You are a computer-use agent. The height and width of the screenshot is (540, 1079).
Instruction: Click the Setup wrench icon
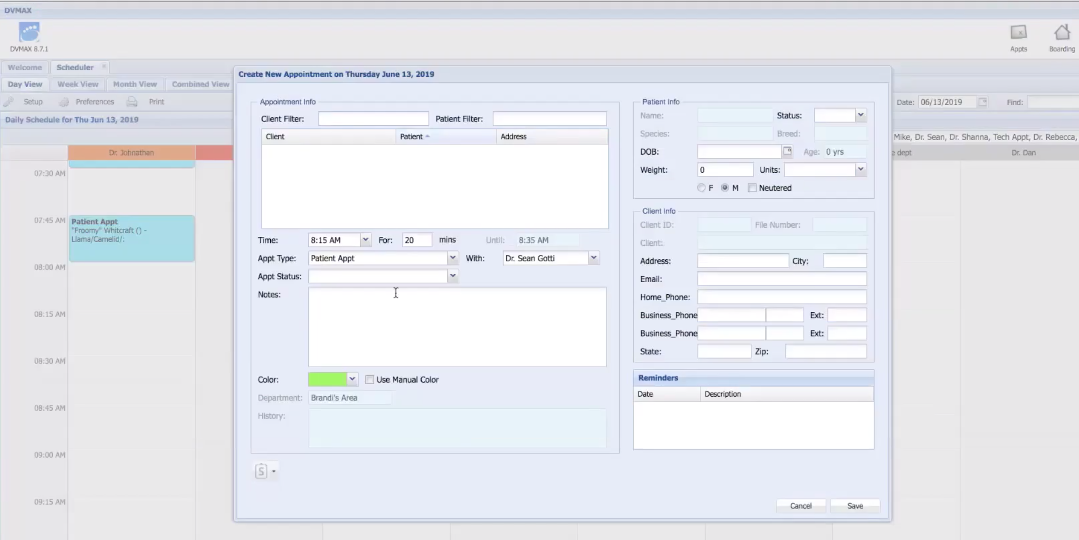[x=8, y=101]
